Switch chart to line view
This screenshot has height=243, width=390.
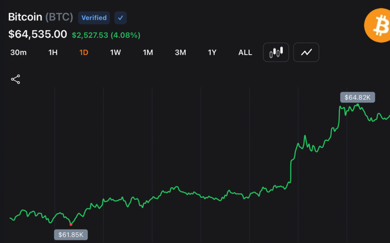point(306,52)
